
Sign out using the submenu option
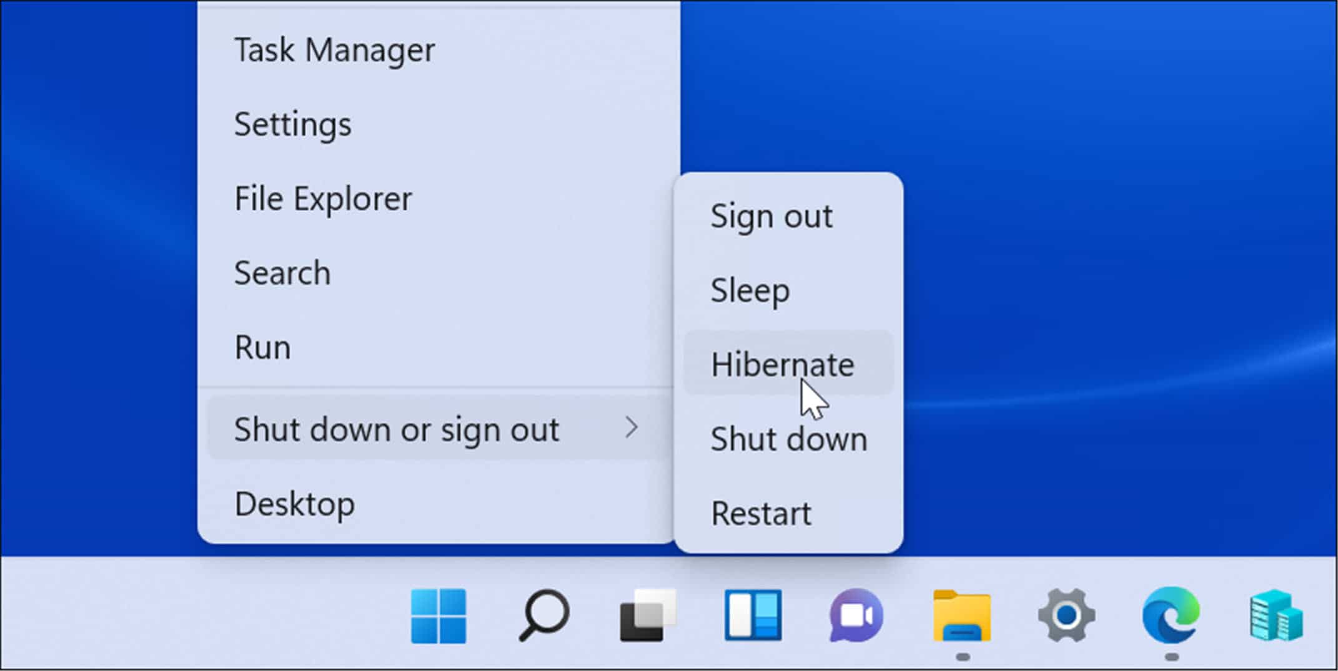click(x=771, y=216)
